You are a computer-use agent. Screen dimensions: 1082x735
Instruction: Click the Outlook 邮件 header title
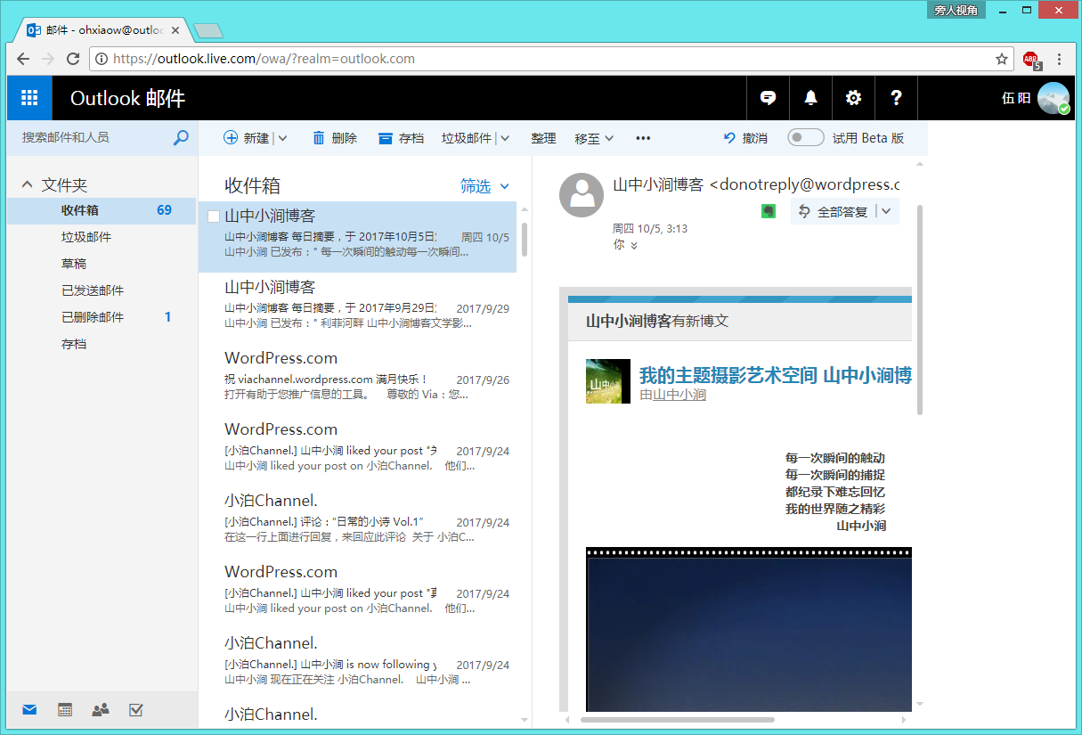(127, 98)
